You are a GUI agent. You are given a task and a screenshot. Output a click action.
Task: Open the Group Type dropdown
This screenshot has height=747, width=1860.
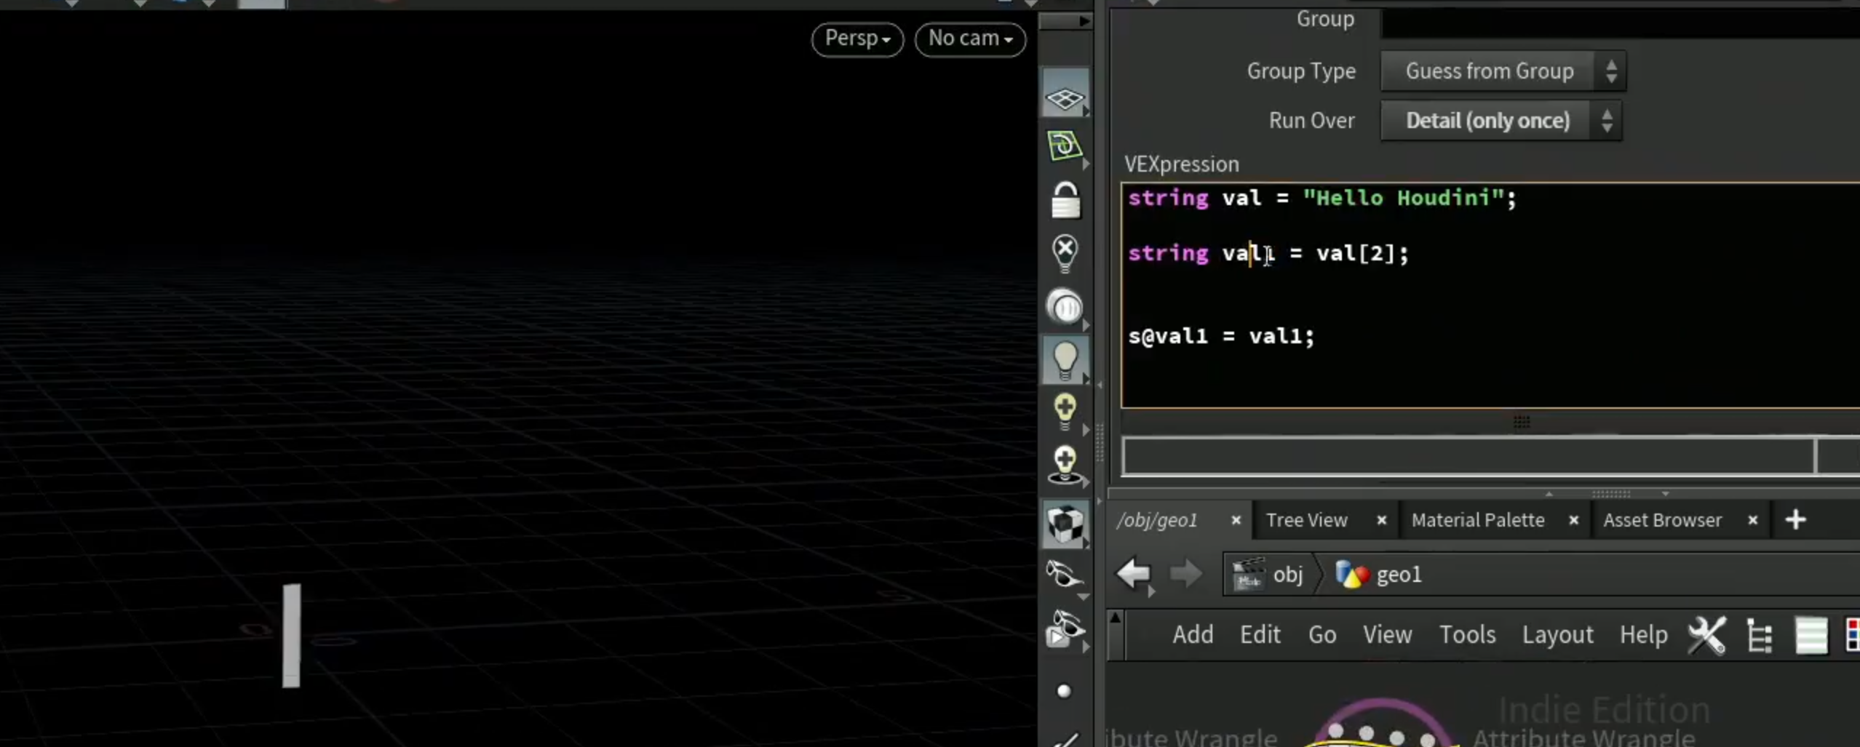pos(1503,71)
